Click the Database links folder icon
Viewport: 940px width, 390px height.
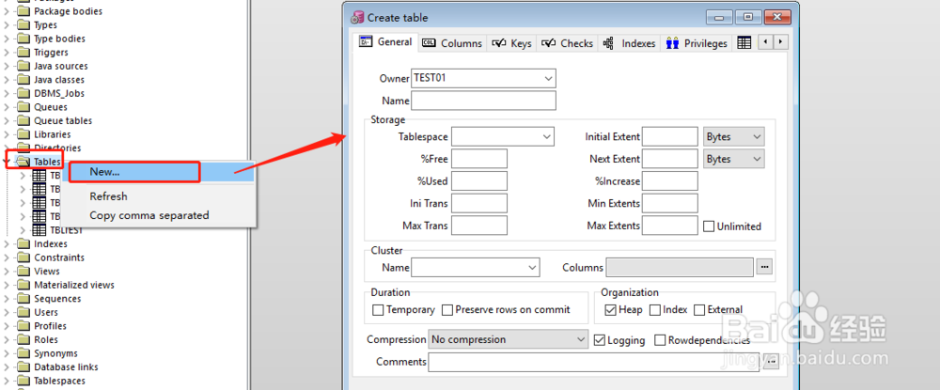23,367
